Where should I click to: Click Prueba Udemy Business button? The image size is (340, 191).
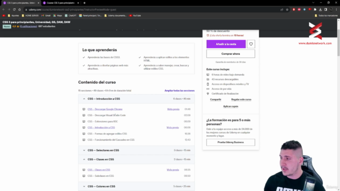point(231,142)
